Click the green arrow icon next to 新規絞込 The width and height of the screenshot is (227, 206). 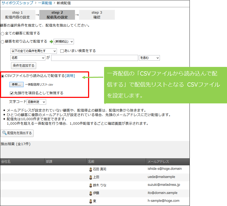(x=51, y=42)
